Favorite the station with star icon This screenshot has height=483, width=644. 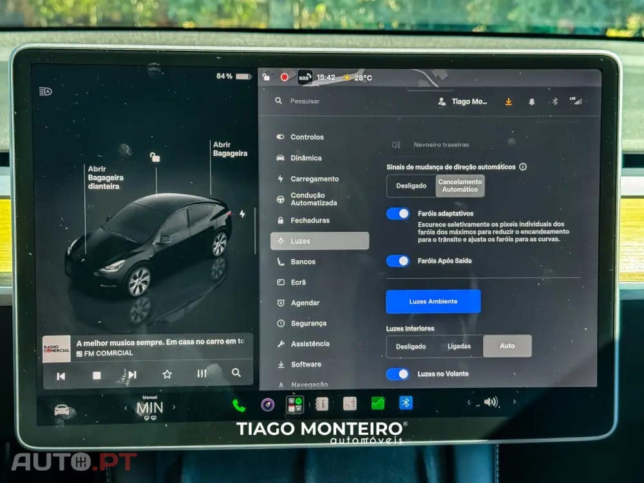pyautogui.click(x=167, y=374)
